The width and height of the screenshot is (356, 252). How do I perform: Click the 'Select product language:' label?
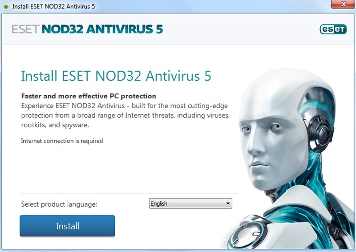click(x=59, y=204)
